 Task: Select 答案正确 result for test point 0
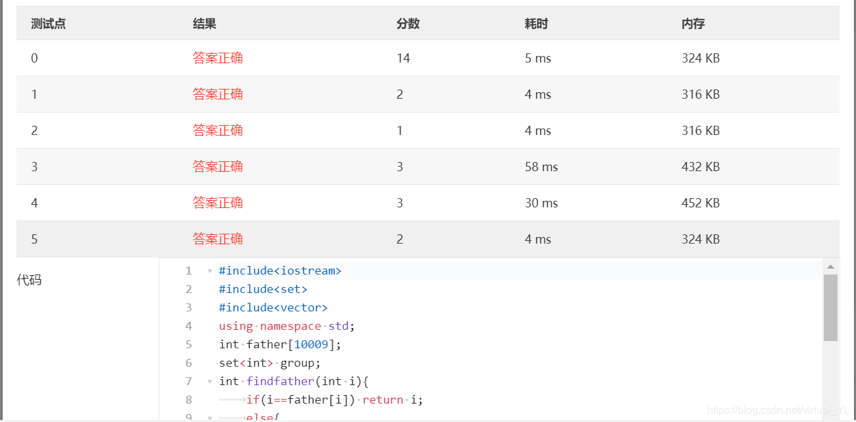coord(218,58)
